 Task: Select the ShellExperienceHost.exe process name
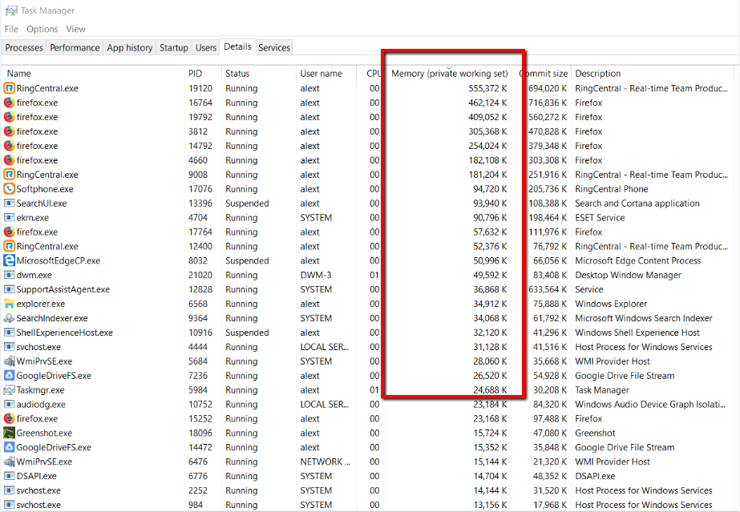[65, 333]
